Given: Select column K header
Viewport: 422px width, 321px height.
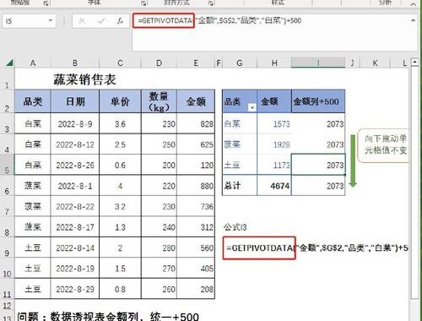Looking at the screenshot, I should [375, 63].
